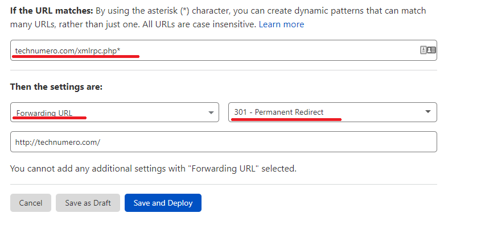The width and height of the screenshot is (481, 242).
Task: Open the 301 - Permanent Redirect dropdown
Action: [x=332, y=112]
